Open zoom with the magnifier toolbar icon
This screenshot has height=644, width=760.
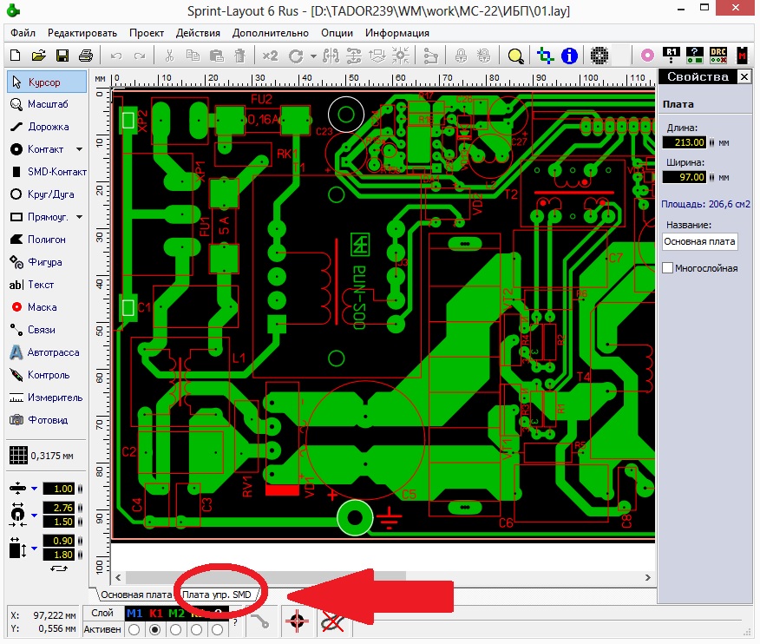pos(515,56)
